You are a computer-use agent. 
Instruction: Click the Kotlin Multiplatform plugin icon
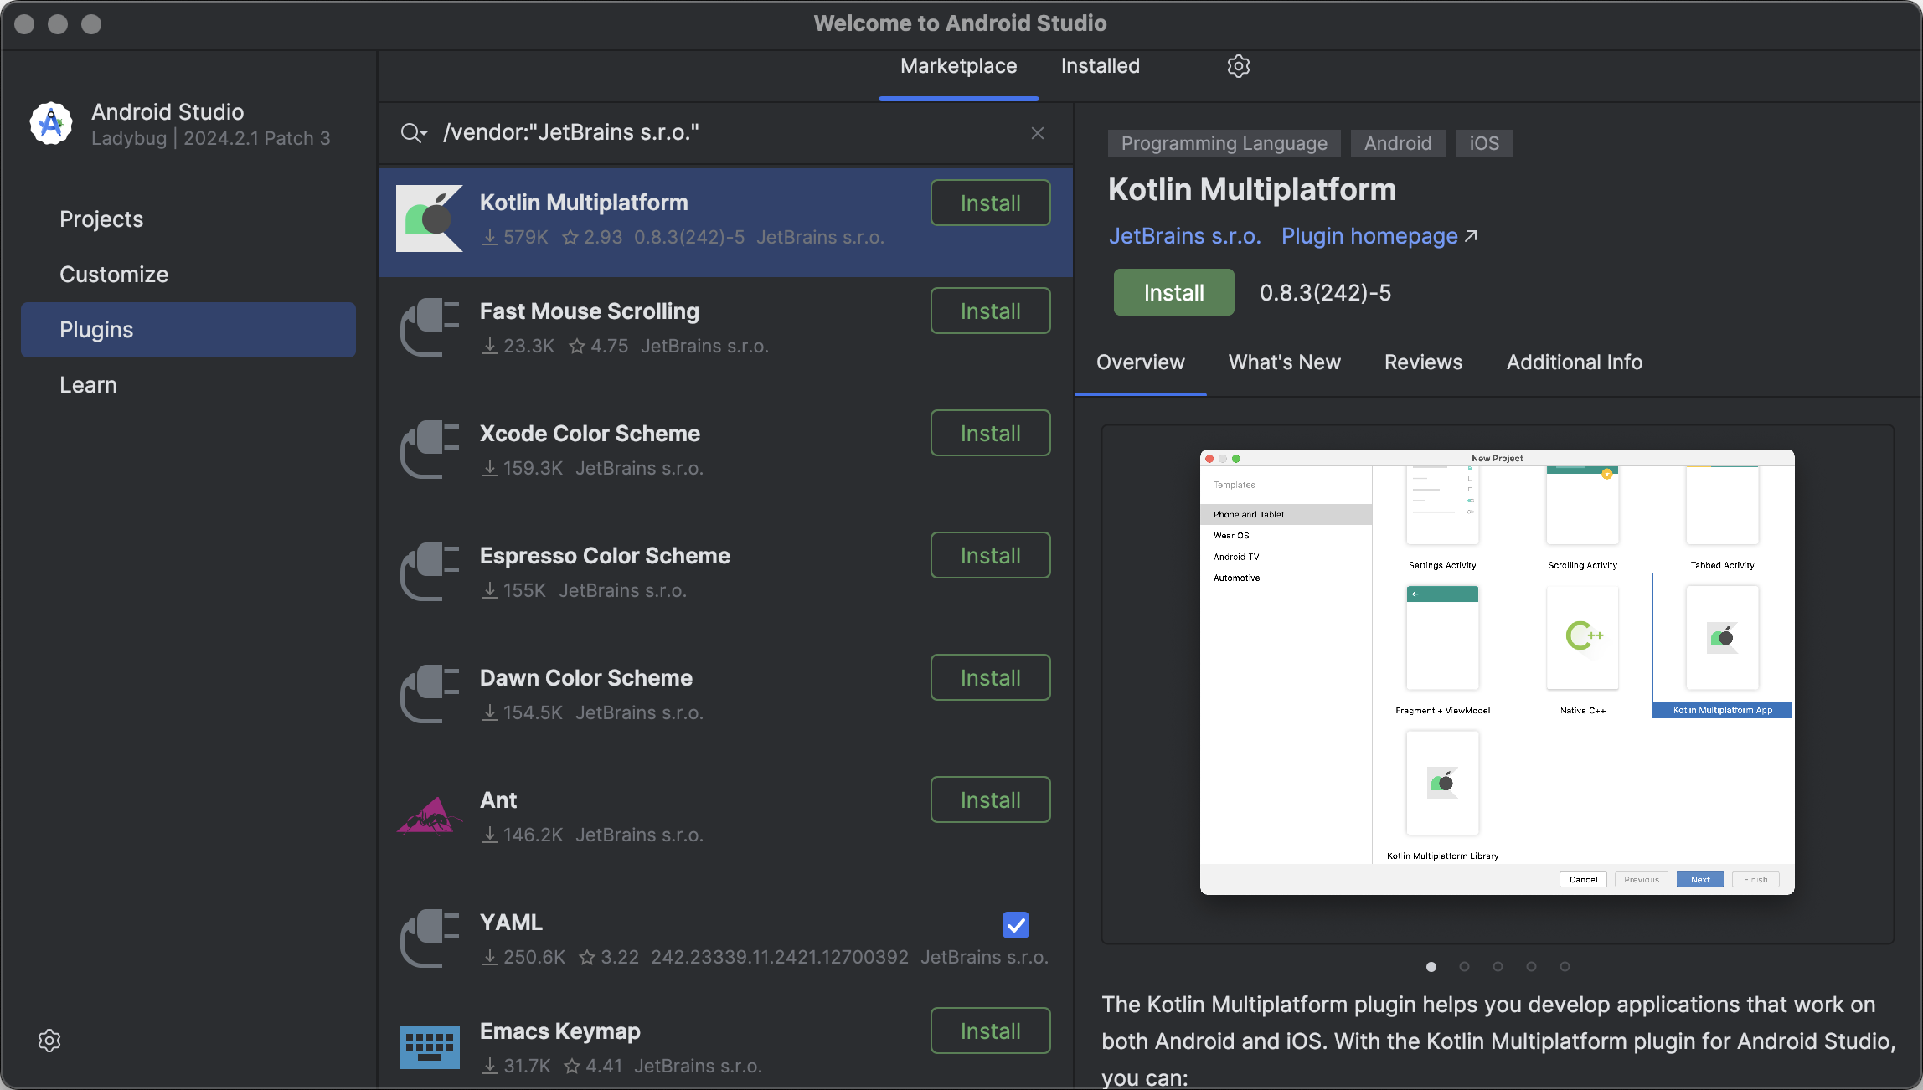click(429, 219)
